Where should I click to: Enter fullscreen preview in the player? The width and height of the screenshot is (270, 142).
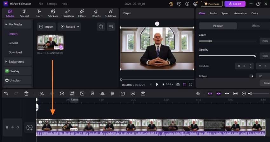[x=191, y=85]
